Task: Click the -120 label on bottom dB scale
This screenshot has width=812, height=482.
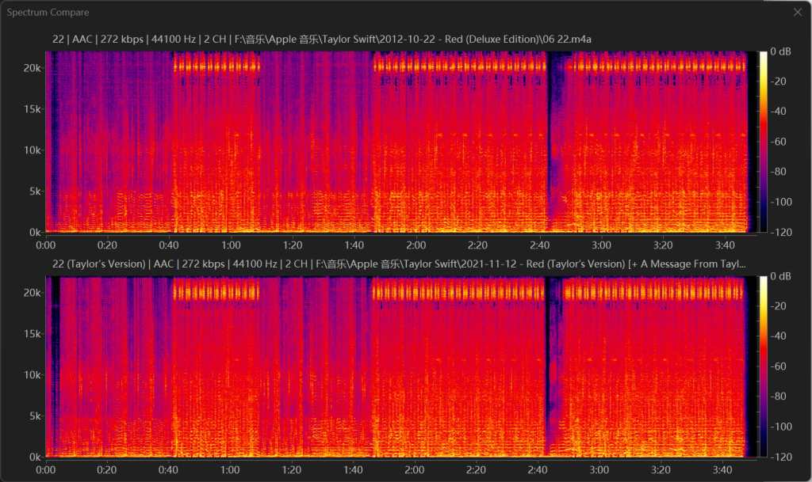Action: coord(781,457)
